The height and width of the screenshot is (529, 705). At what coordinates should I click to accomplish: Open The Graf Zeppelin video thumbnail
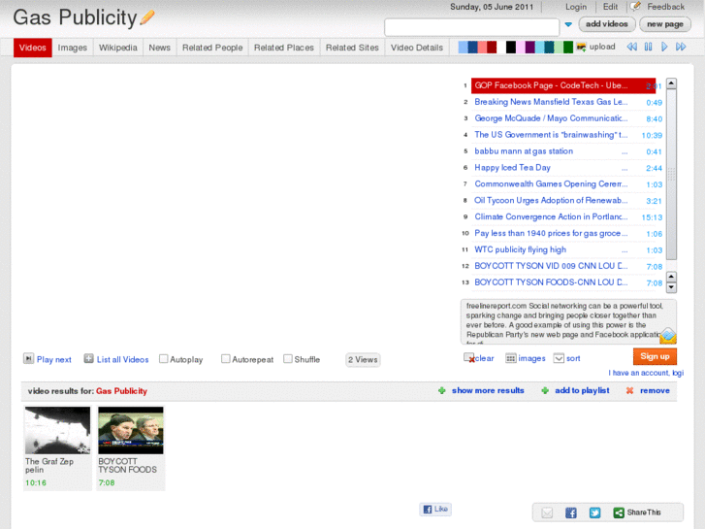coord(57,430)
